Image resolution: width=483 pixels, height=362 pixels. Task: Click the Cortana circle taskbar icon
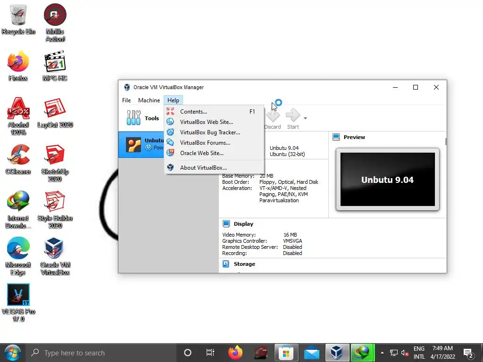coord(188,353)
